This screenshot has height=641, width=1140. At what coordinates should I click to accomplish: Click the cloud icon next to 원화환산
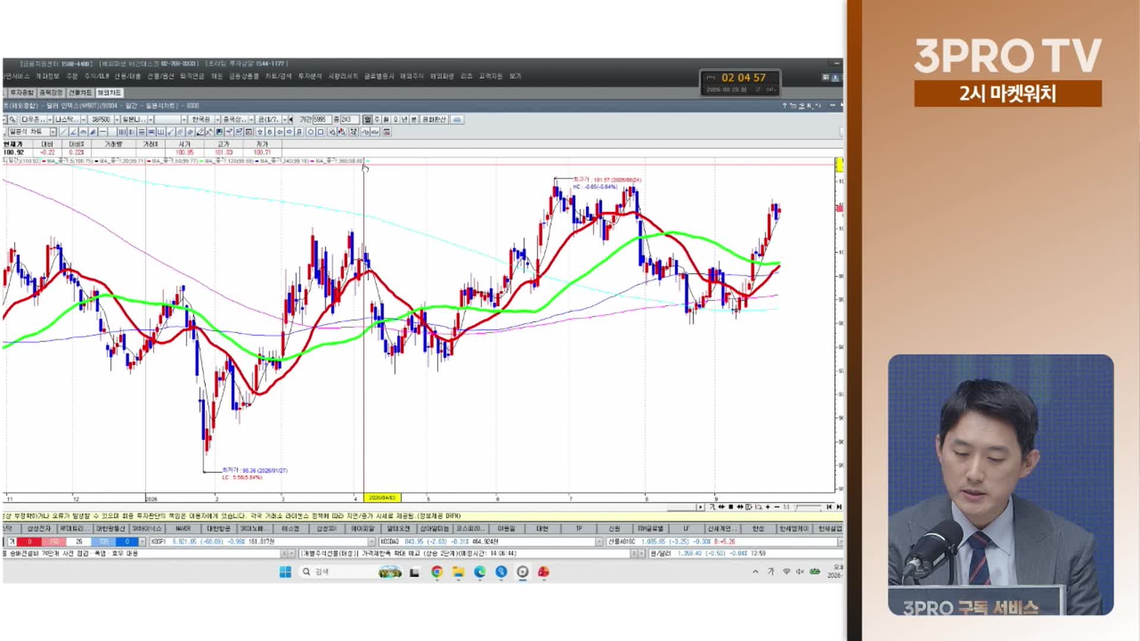point(457,119)
